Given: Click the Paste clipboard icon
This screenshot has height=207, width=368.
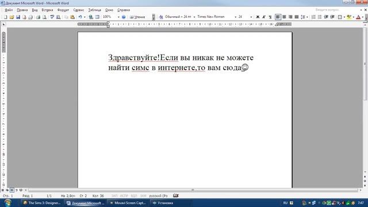Looking at the screenshot, I should point(72,17).
